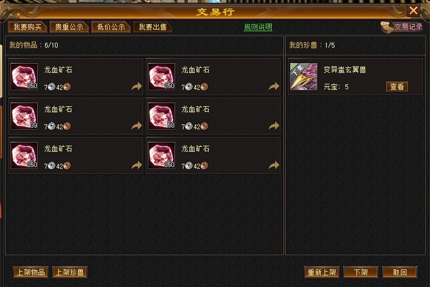430x287 pixels.
Task: Click the arrow on the 39-count ore listing
Action: 137,126
